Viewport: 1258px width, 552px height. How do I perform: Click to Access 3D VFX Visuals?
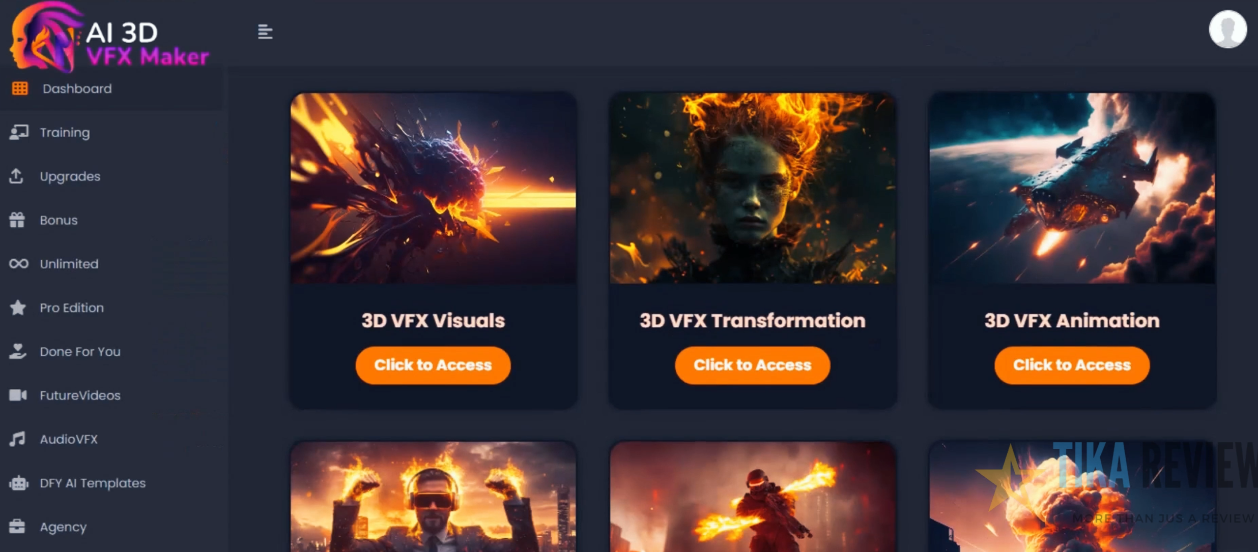(433, 365)
